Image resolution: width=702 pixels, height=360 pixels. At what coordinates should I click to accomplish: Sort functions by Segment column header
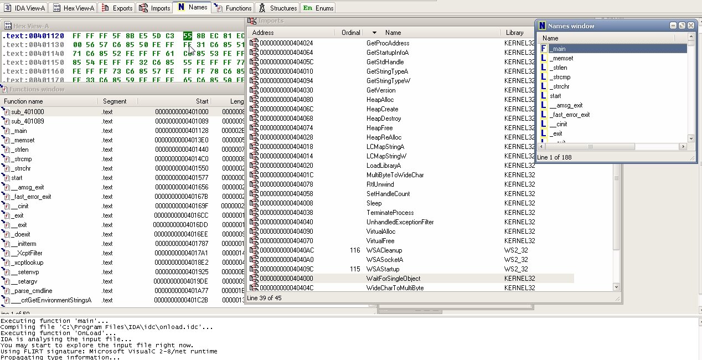click(115, 101)
